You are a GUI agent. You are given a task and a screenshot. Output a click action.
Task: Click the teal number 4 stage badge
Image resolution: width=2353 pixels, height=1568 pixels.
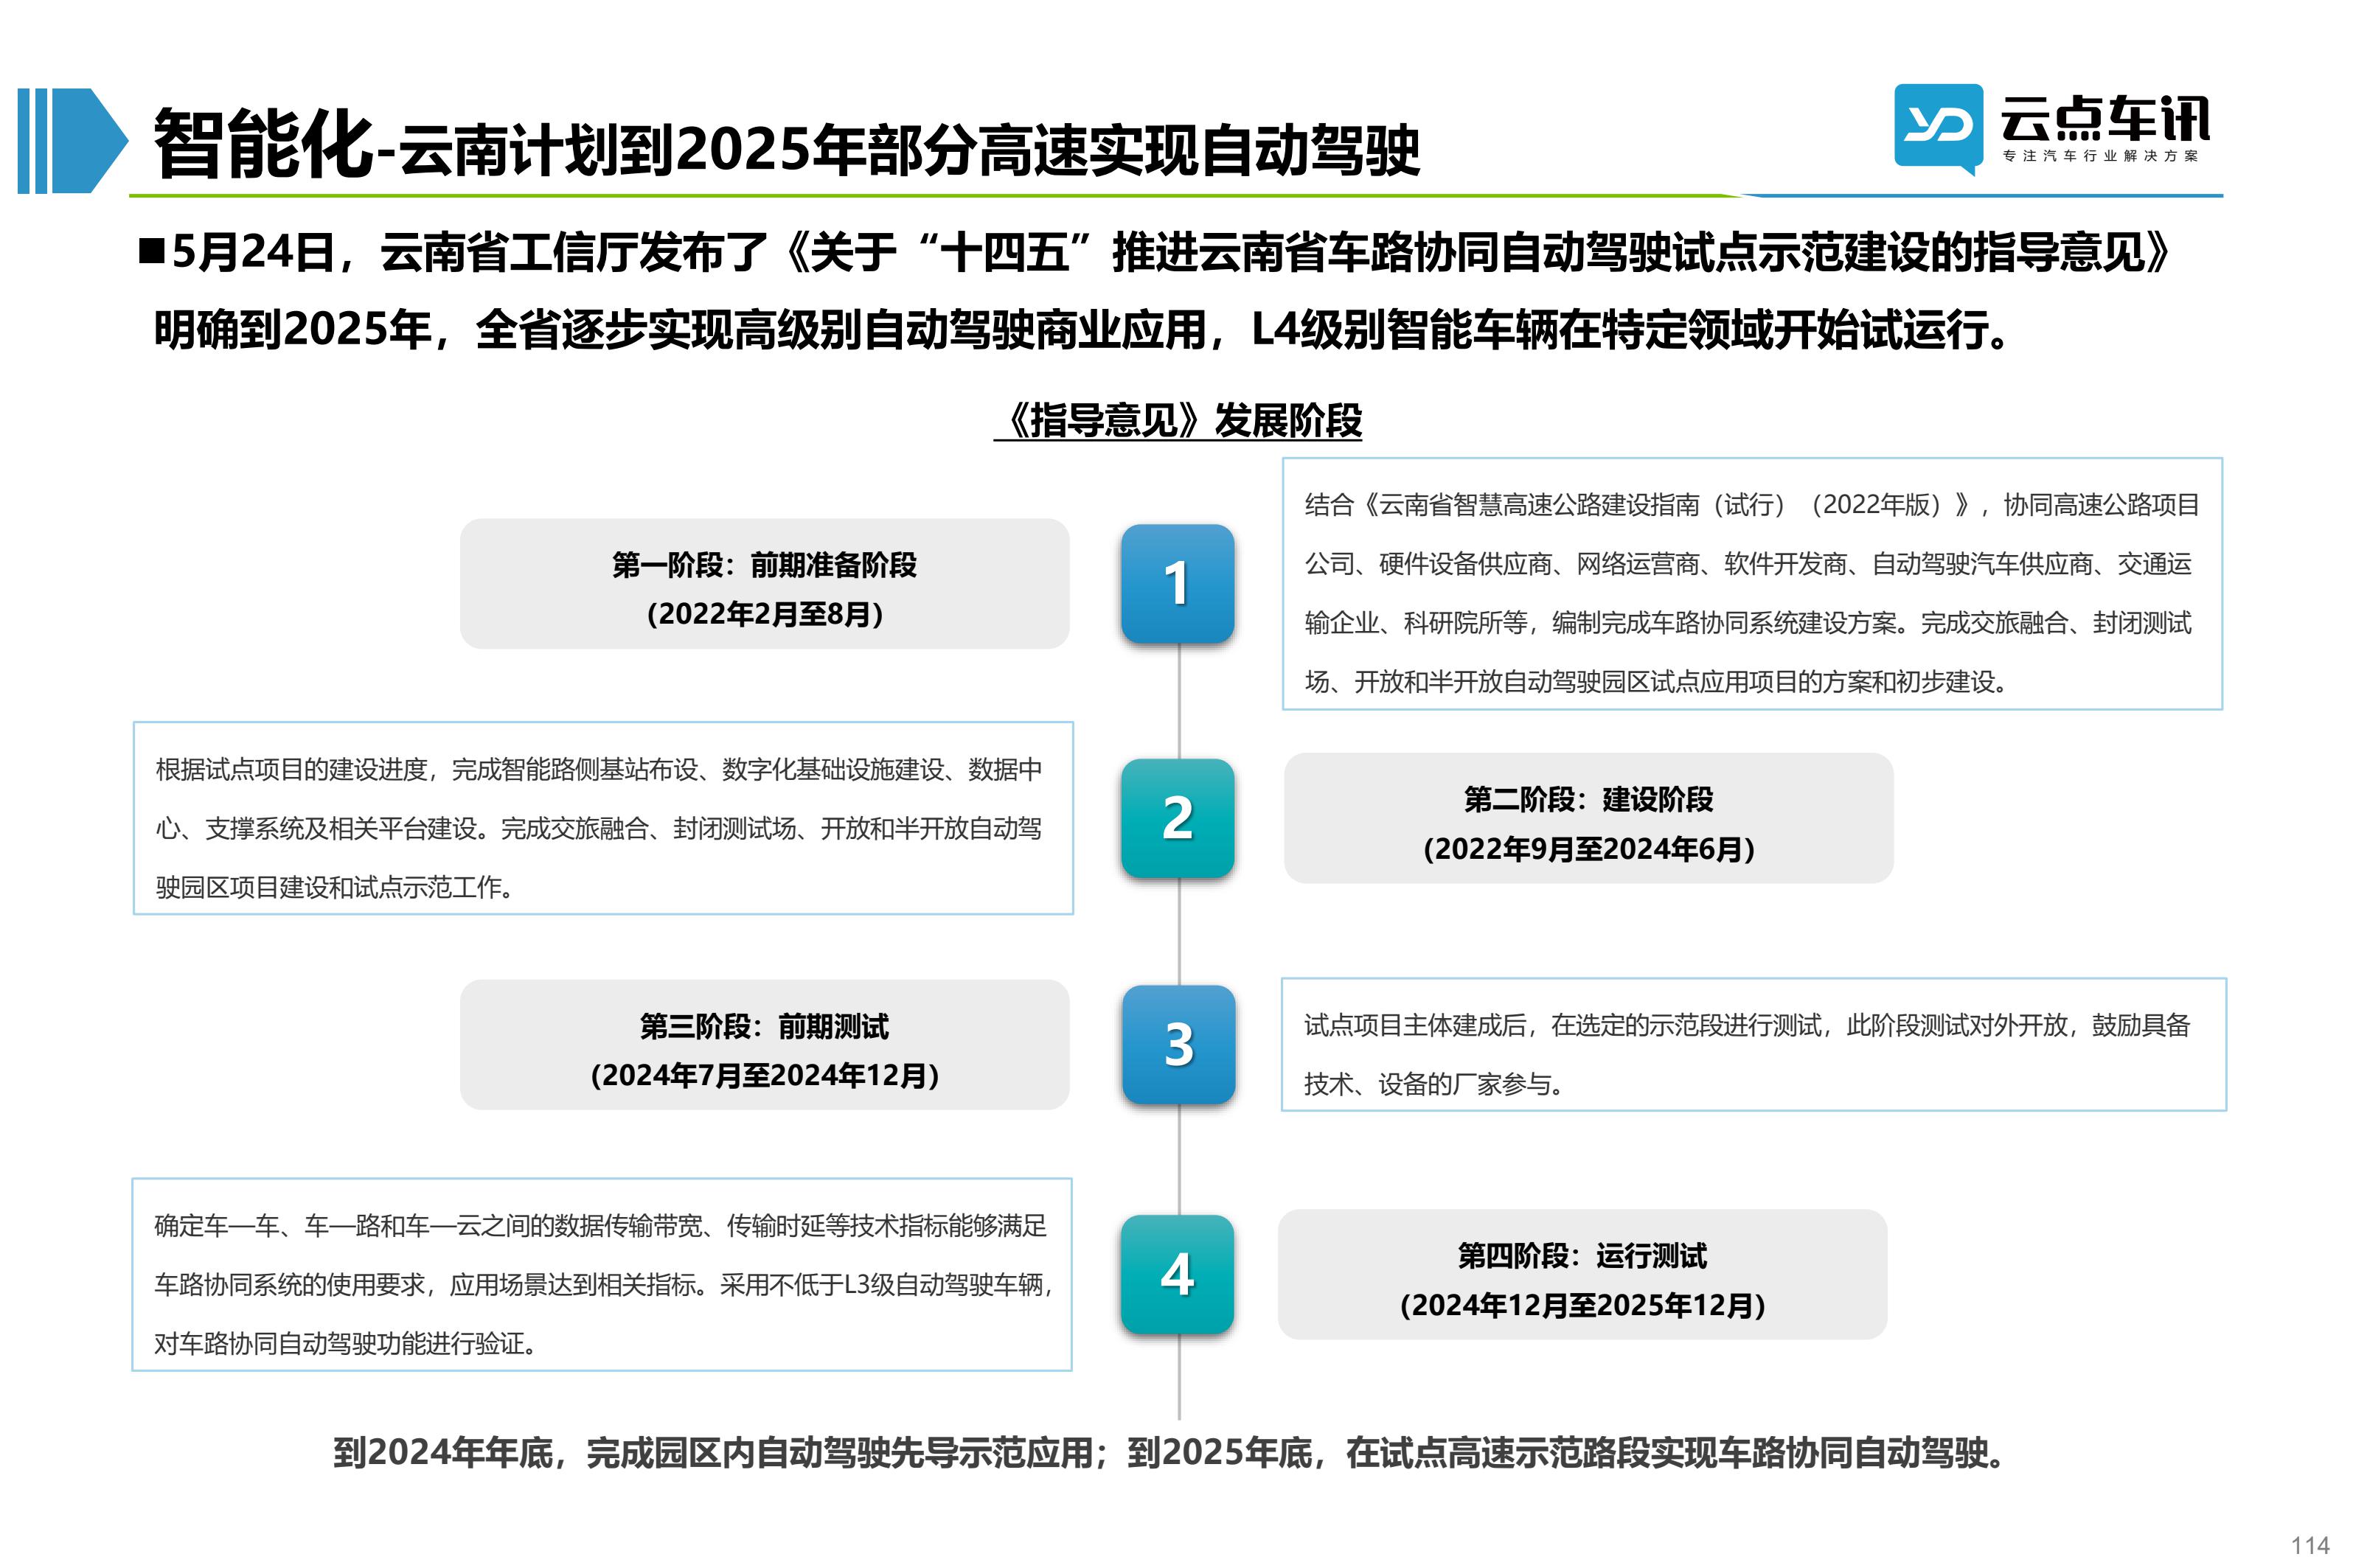tap(1177, 1274)
